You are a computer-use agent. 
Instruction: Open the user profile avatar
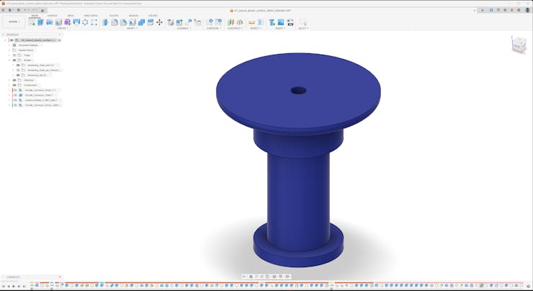pyautogui.click(x=527, y=10)
